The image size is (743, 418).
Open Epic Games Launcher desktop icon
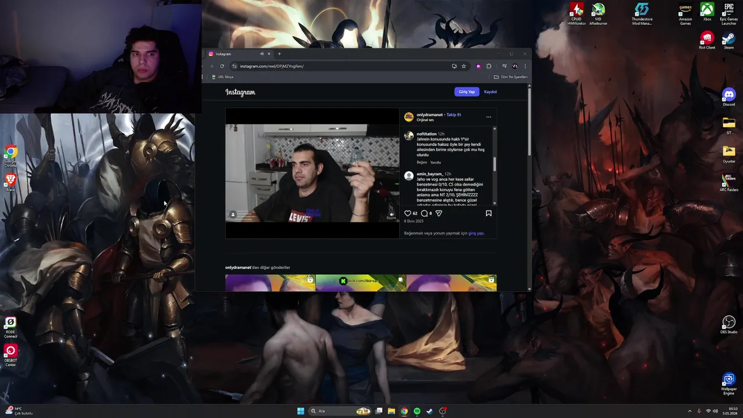tap(728, 14)
